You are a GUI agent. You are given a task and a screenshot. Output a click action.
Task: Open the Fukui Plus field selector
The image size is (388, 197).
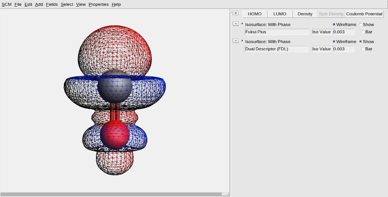[277, 32]
